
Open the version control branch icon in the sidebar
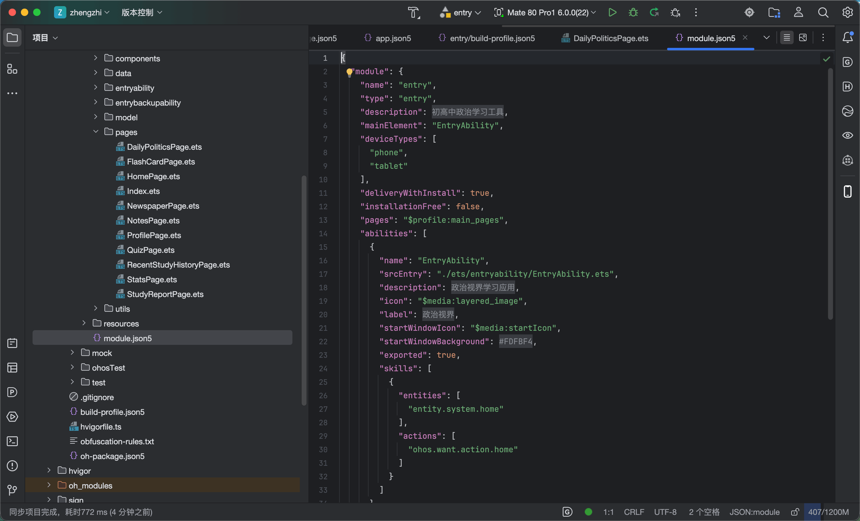click(x=12, y=490)
